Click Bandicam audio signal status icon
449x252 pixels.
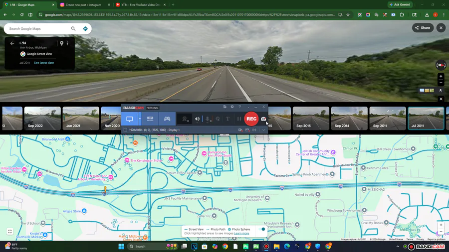point(254,130)
